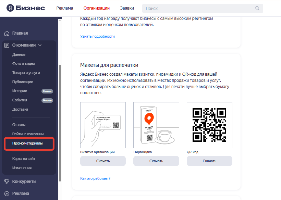The width and height of the screenshot is (281, 200).
Task: Open Заявки in the top navigation
Action: 127,8
